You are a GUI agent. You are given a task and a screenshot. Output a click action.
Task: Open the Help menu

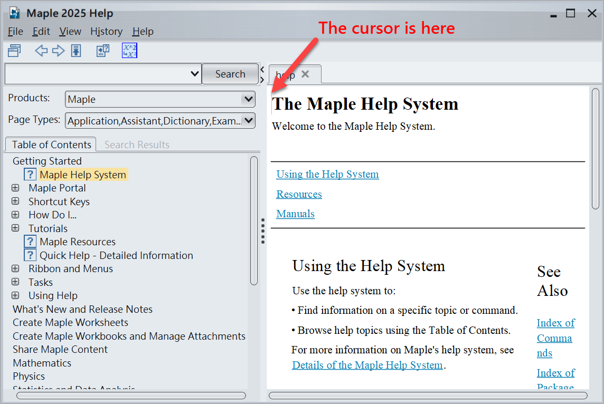tap(143, 32)
